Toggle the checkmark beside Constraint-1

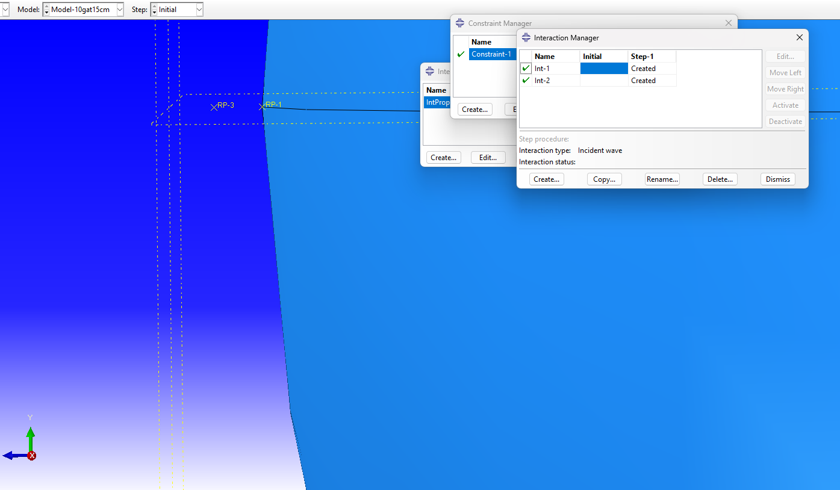pos(461,54)
